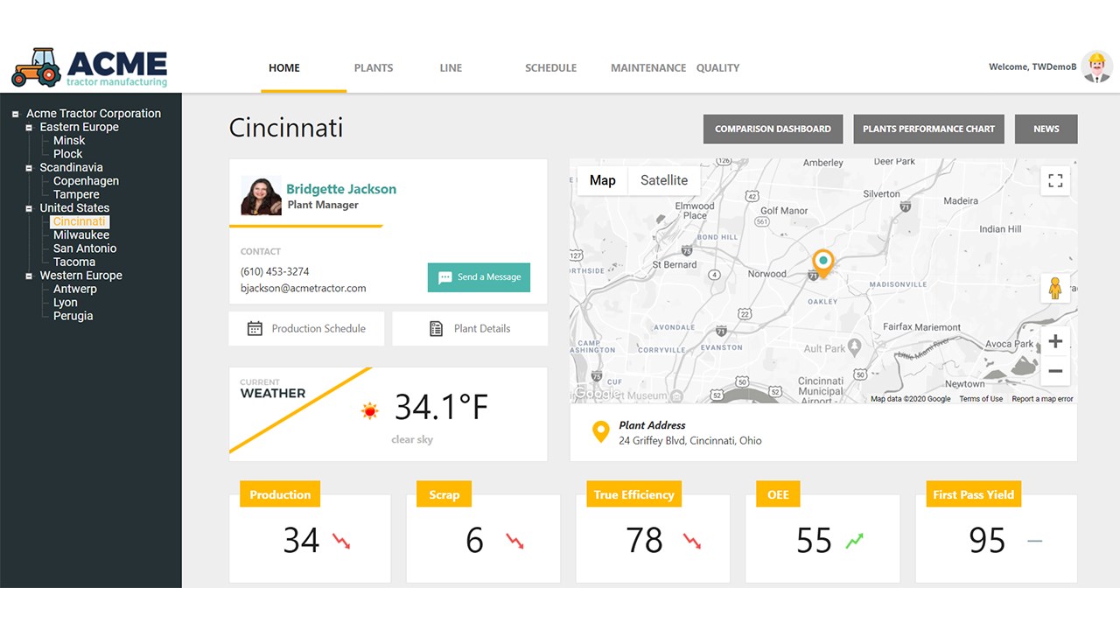This screenshot has width=1120, height=630.
Task: Open the Plants Performance Chart
Action: pyautogui.click(x=928, y=129)
